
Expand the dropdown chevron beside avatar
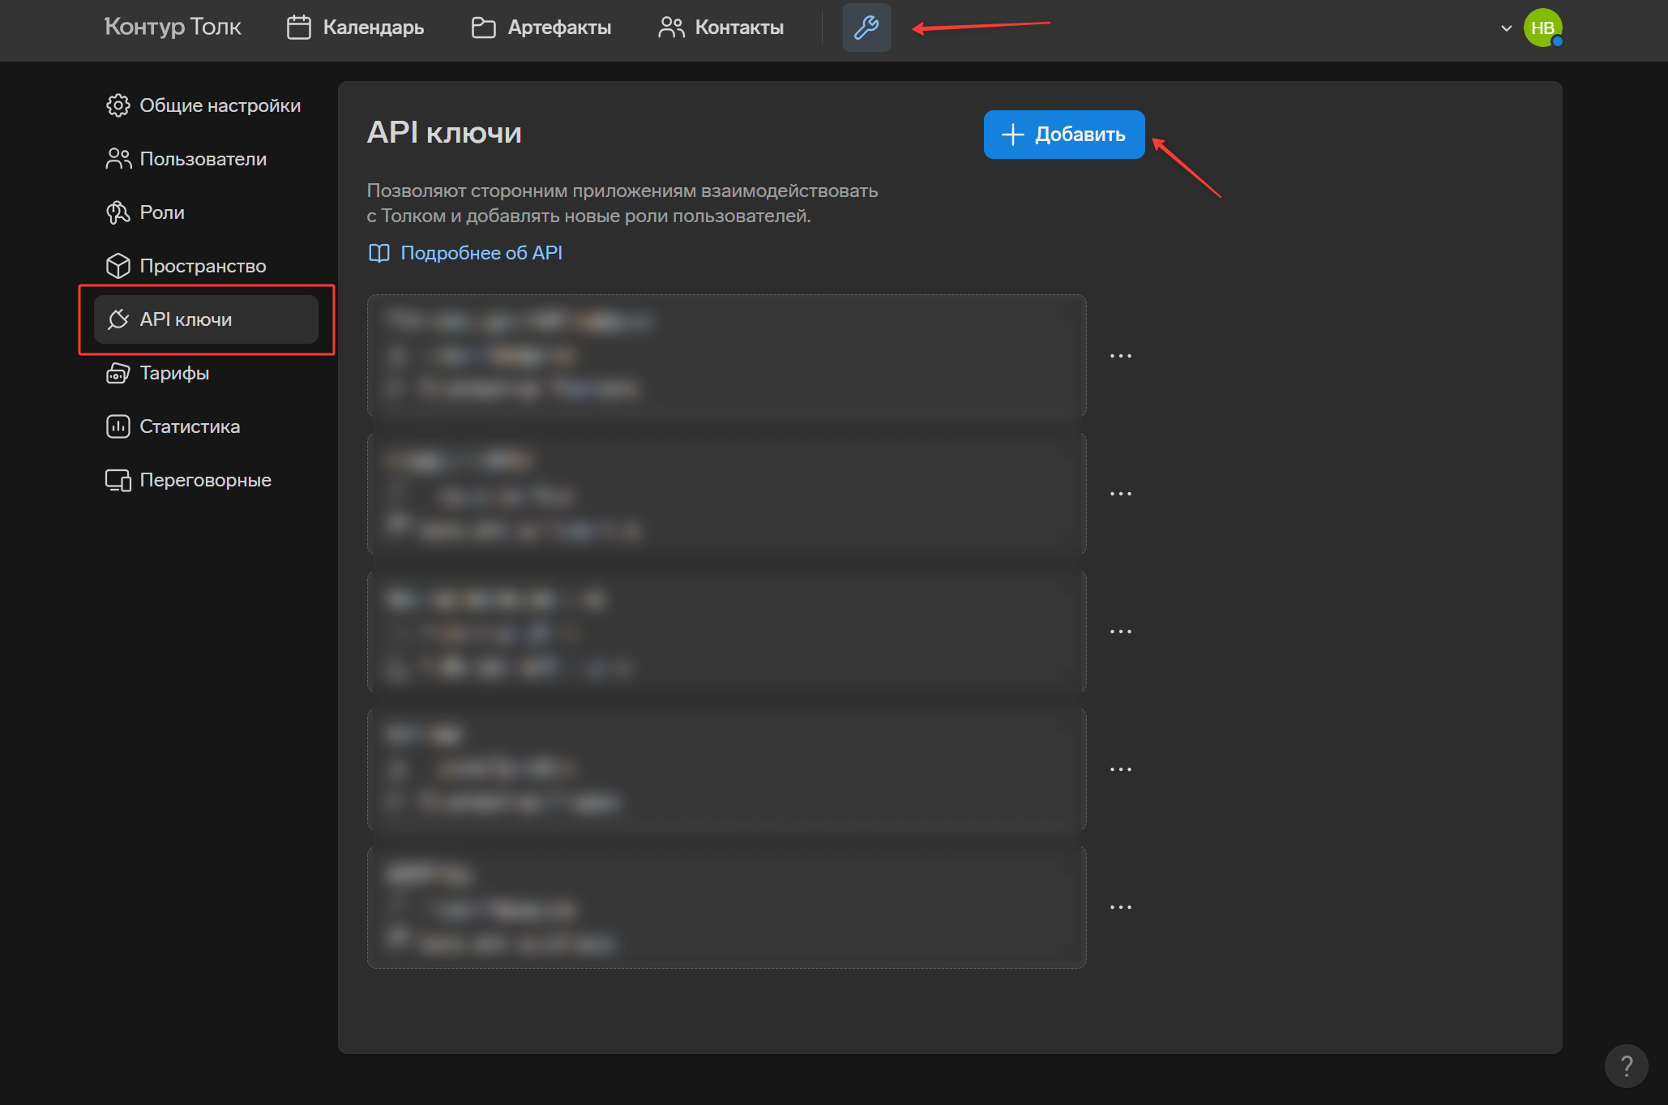[x=1506, y=28]
